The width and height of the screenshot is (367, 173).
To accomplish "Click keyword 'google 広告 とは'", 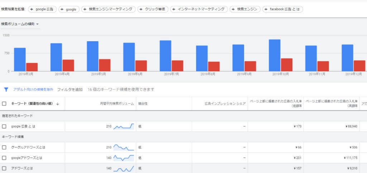I will click(x=23, y=126).
